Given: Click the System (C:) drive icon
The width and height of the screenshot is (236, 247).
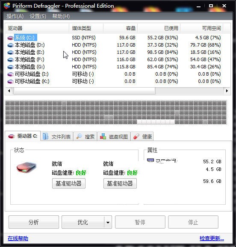Looking at the screenshot, I should click(x=11, y=38).
